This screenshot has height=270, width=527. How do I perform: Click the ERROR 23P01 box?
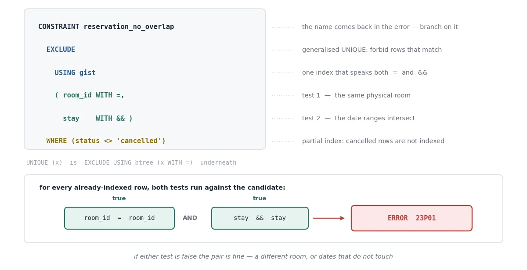pyautogui.click(x=411, y=218)
